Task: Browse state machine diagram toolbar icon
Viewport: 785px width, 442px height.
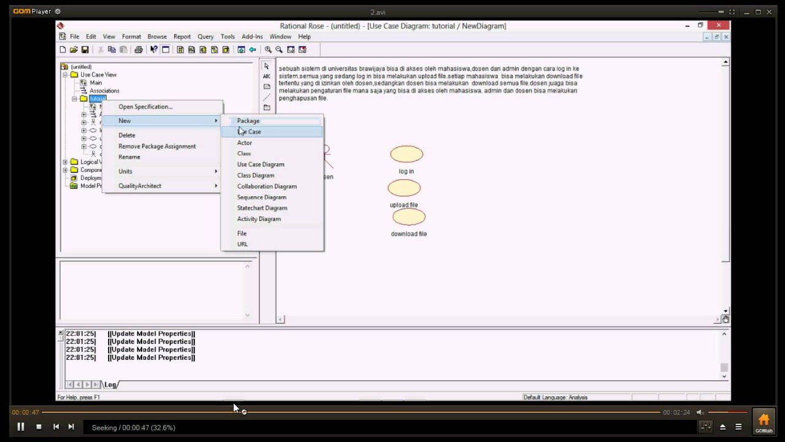Action: 215,50
